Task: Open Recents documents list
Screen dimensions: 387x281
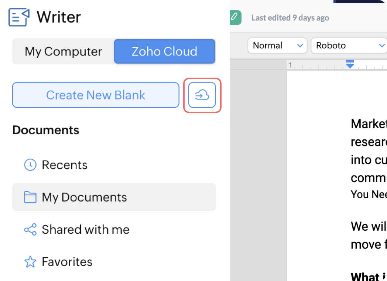Action: [x=65, y=165]
